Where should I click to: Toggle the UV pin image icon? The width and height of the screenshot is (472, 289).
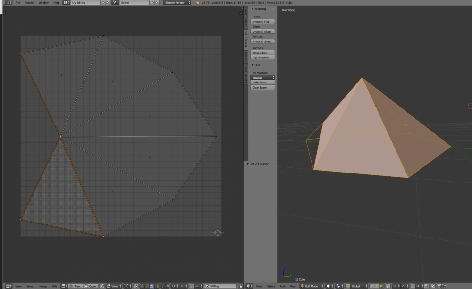point(102,286)
